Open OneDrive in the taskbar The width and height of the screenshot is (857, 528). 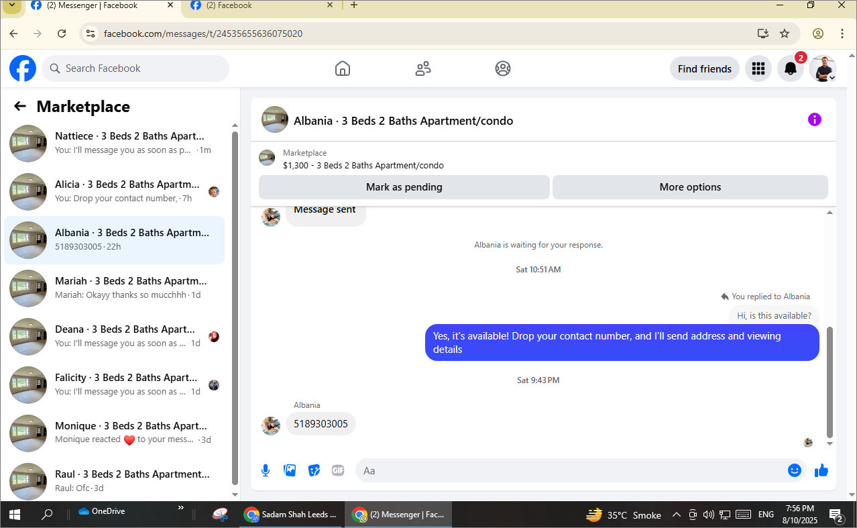click(102, 511)
